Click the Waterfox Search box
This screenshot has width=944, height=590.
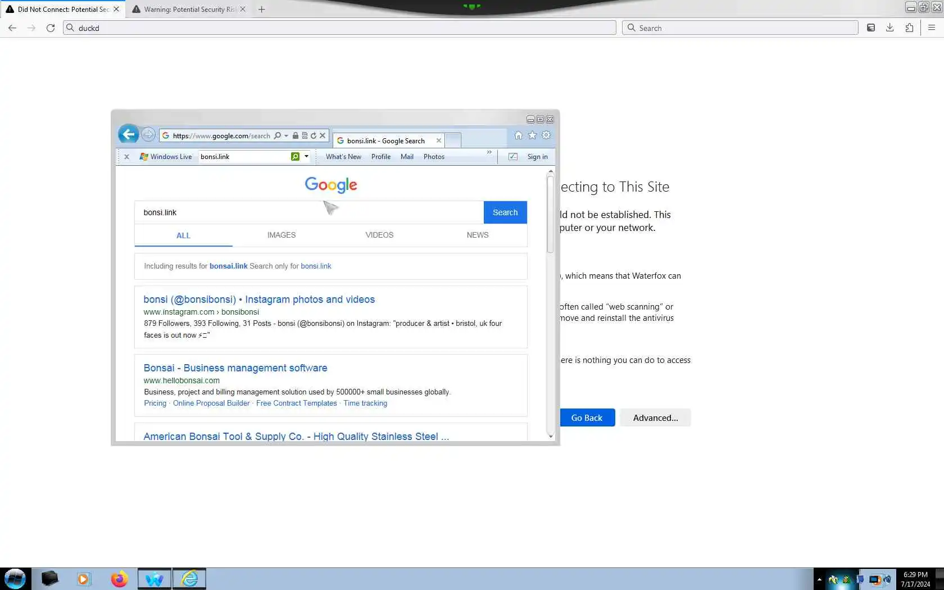pyautogui.click(x=740, y=28)
